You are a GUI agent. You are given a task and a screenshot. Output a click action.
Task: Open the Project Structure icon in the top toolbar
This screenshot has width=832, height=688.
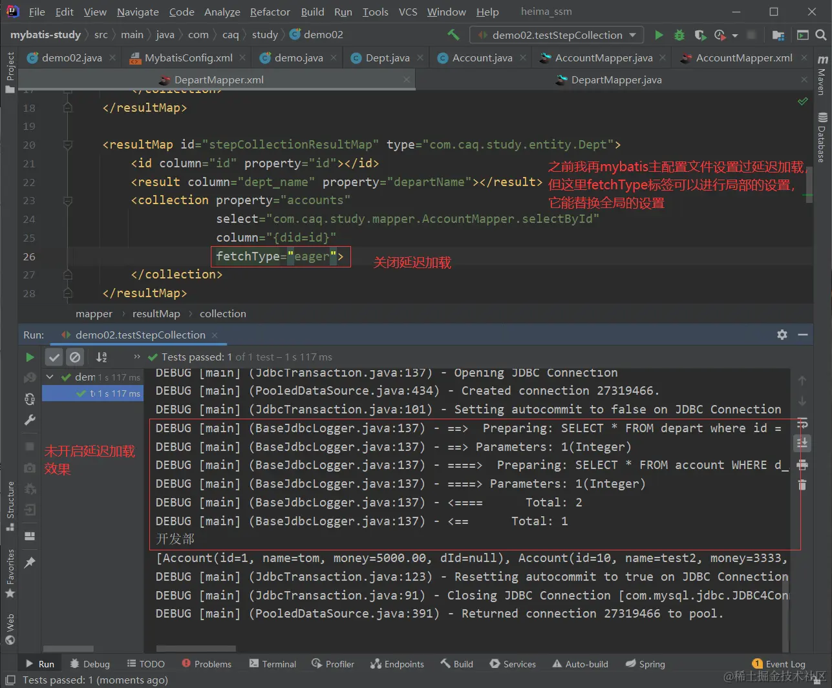(778, 35)
